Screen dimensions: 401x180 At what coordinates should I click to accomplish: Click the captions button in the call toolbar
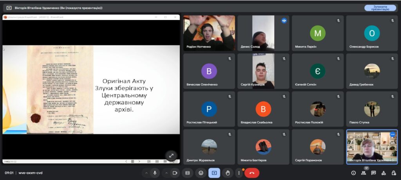pyautogui.click(x=188, y=173)
